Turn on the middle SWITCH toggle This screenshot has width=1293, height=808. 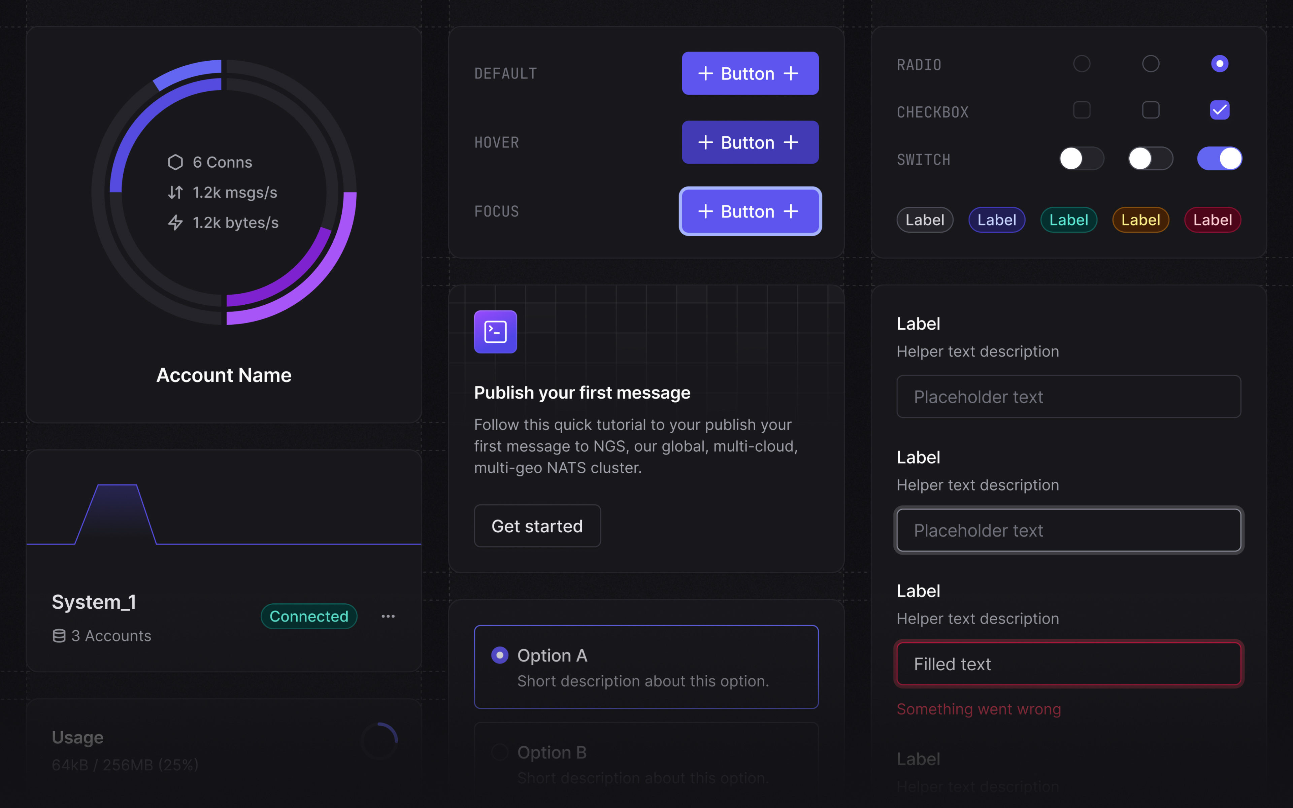tap(1151, 159)
